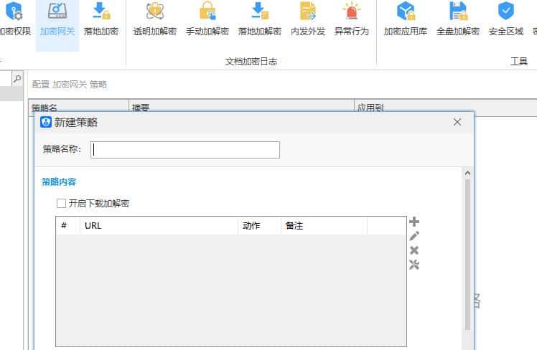Click the 文档加密日志 group label
Image resolution: width=537 pixels, height=350 pixels.
point(251,62)
